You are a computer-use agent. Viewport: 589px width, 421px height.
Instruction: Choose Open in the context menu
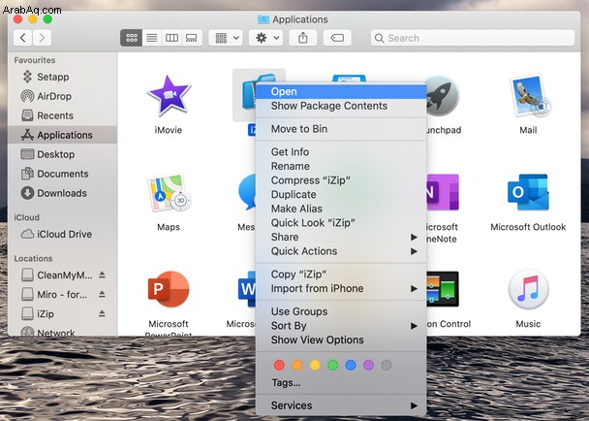341,92
